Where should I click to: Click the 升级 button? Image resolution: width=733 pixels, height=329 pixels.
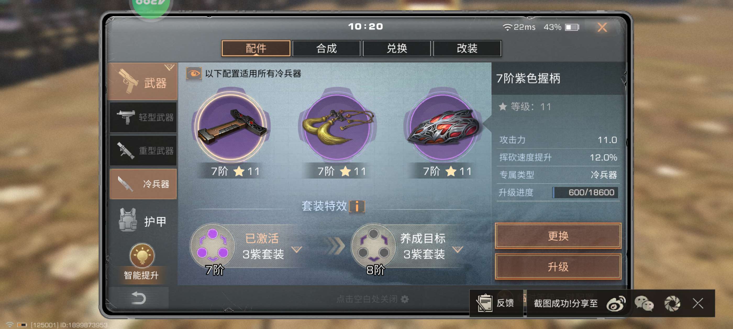tap(558, 267)
